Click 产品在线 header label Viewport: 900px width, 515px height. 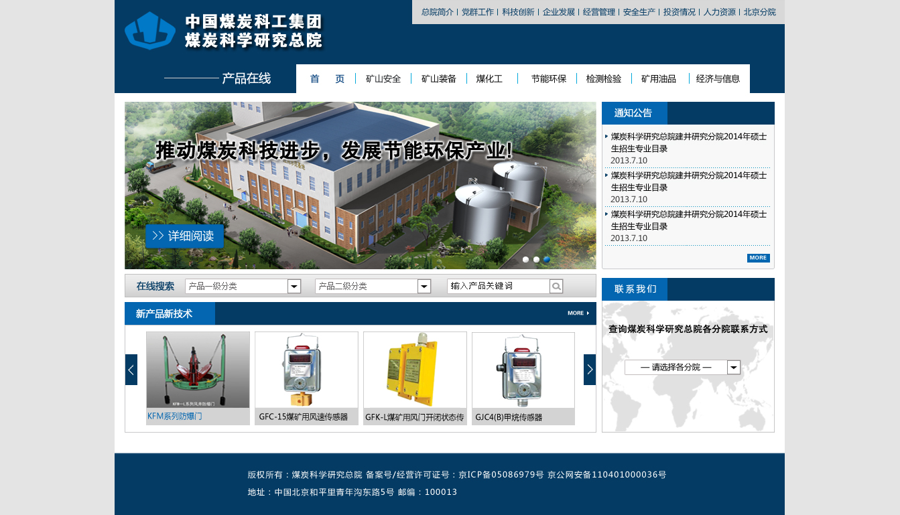[246, 78]
